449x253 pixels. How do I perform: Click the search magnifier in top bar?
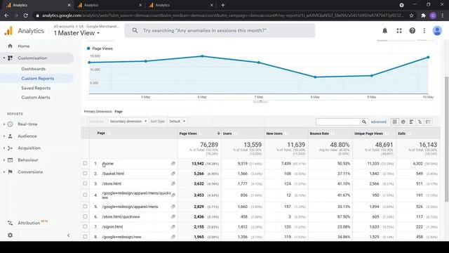pyautogui.click(x=135, y=30)
